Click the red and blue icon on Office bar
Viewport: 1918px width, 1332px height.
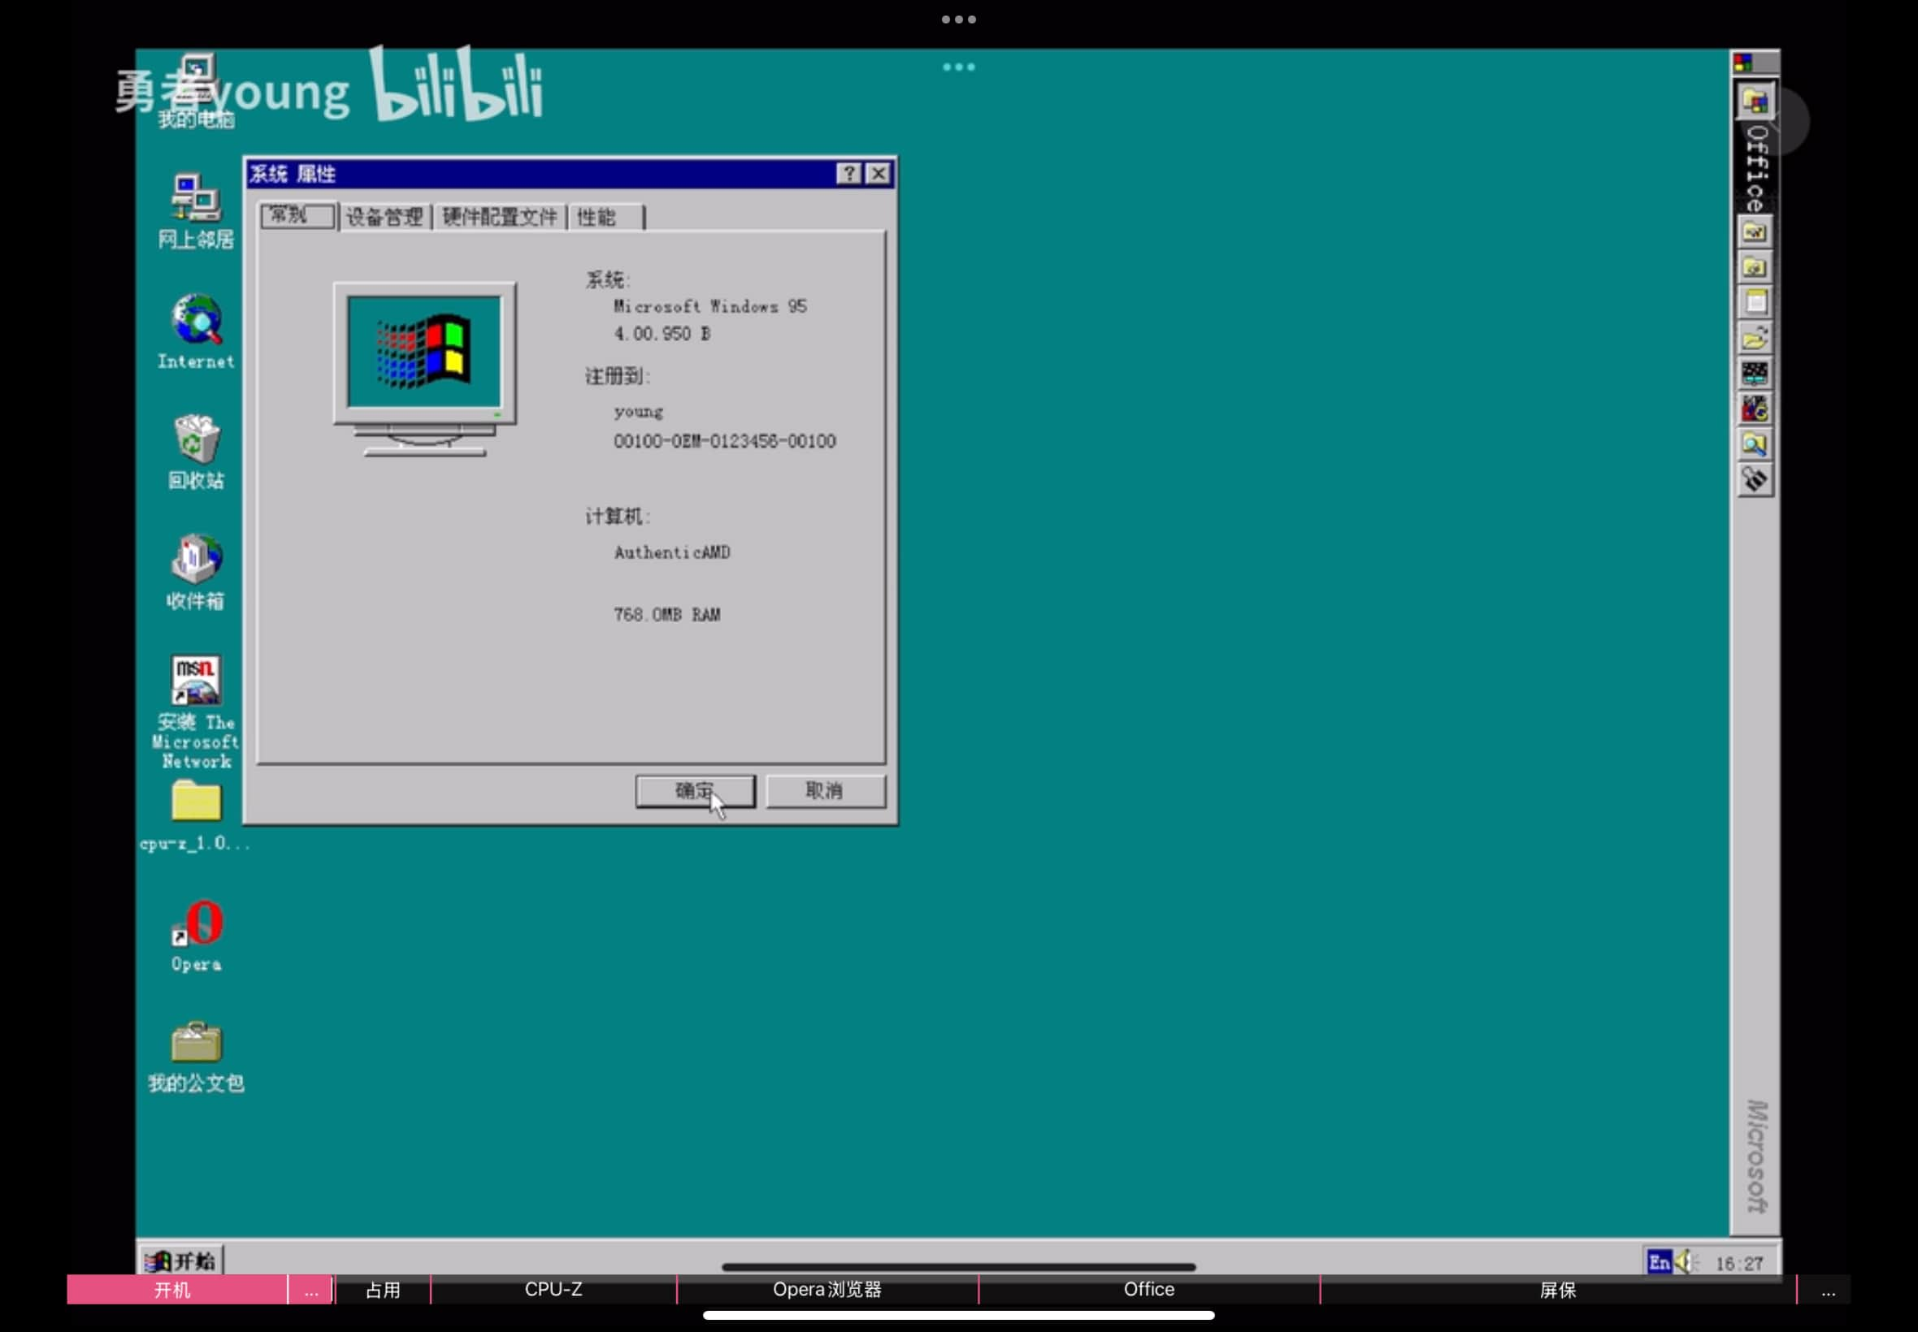point(1755,410)
